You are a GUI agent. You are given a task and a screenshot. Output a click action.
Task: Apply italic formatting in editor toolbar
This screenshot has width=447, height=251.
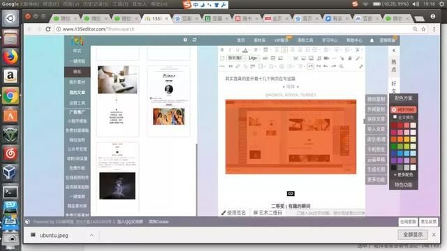[230, 50]
